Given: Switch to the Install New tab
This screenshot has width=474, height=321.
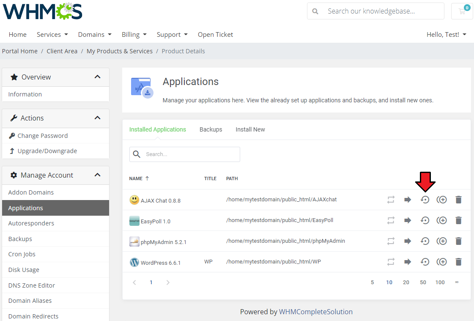Looking at the screenshot, I should point(250,129).
